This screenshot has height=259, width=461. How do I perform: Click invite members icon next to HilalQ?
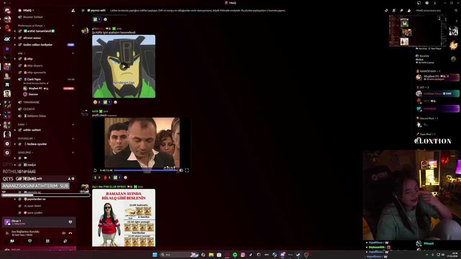73,10
